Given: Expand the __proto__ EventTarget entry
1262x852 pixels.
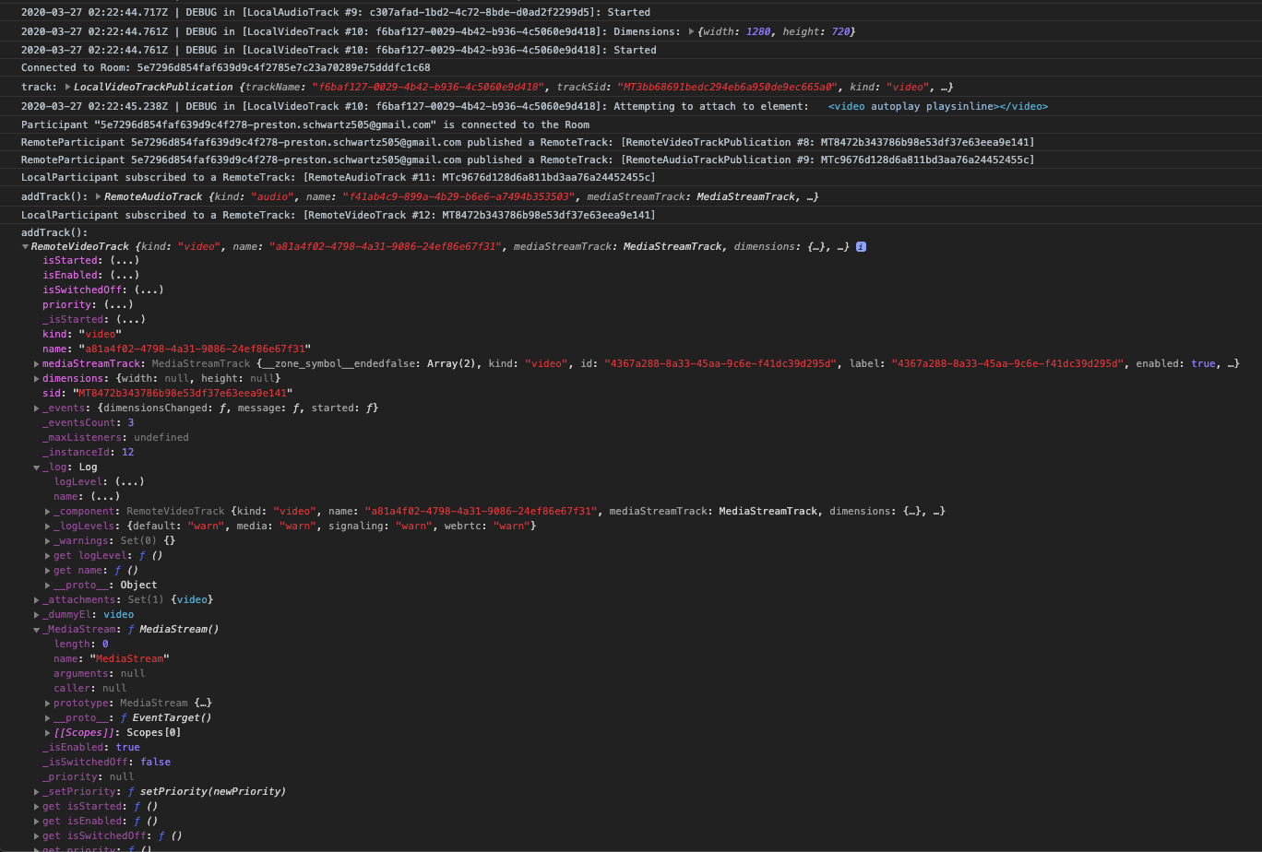Looking at the screenshot, I should click(47, 717).
